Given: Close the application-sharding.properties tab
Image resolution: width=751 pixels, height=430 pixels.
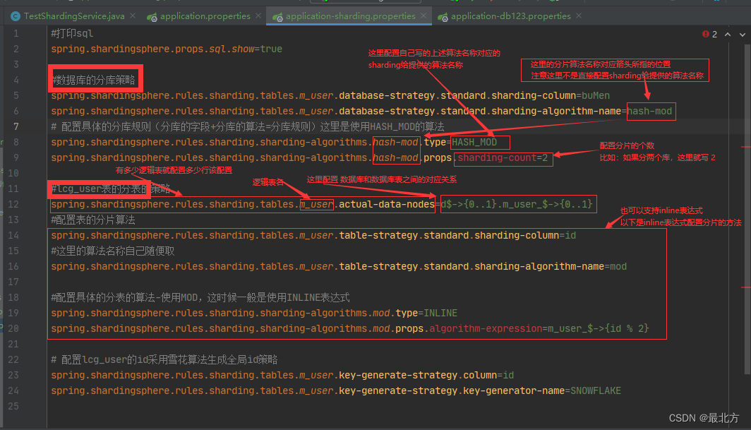Looking at the screenshot, I should click(423, 15).
